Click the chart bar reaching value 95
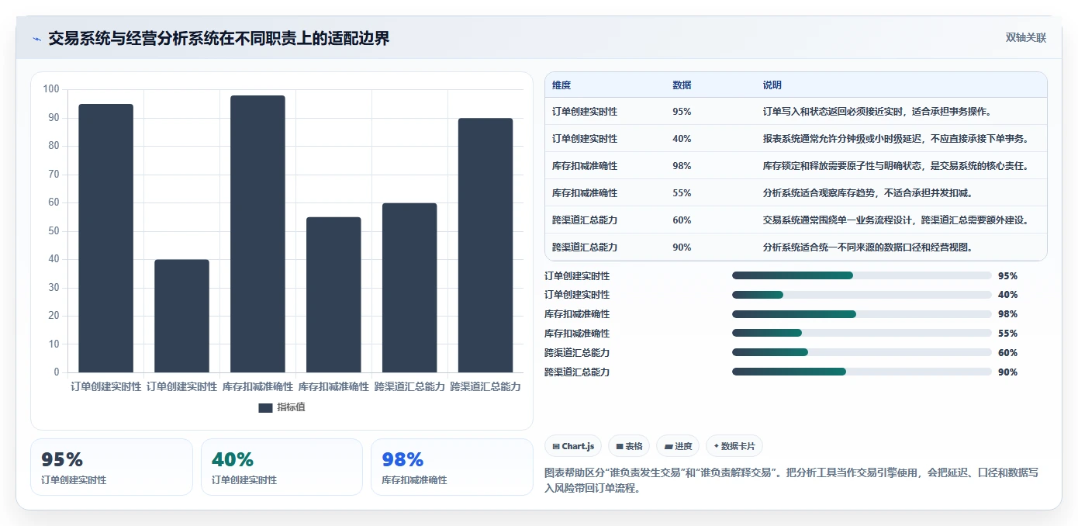Viewport: 1078px width, 526px height. tap(105, 238)
